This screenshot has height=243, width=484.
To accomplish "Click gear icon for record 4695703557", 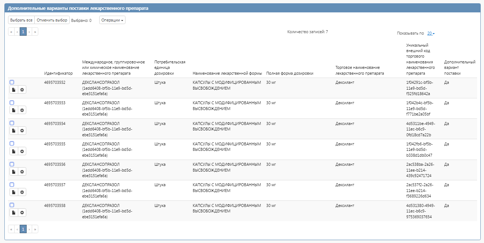I will 22,192.
